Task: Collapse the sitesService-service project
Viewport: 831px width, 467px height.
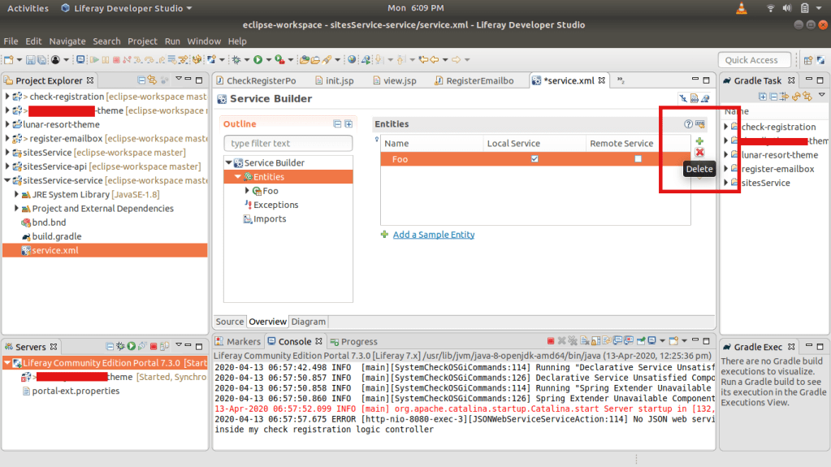Action: tap(7, 180)
